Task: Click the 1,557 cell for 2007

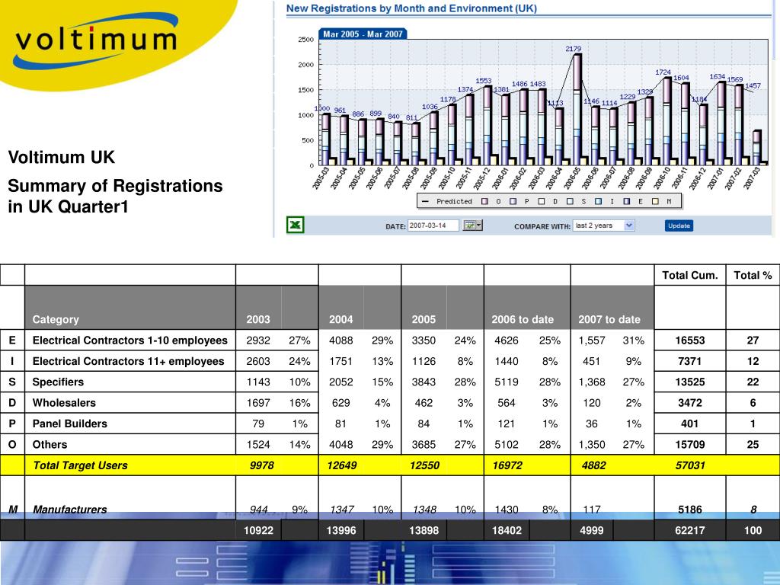Action: pyautogui.click(x=591, y=340)
